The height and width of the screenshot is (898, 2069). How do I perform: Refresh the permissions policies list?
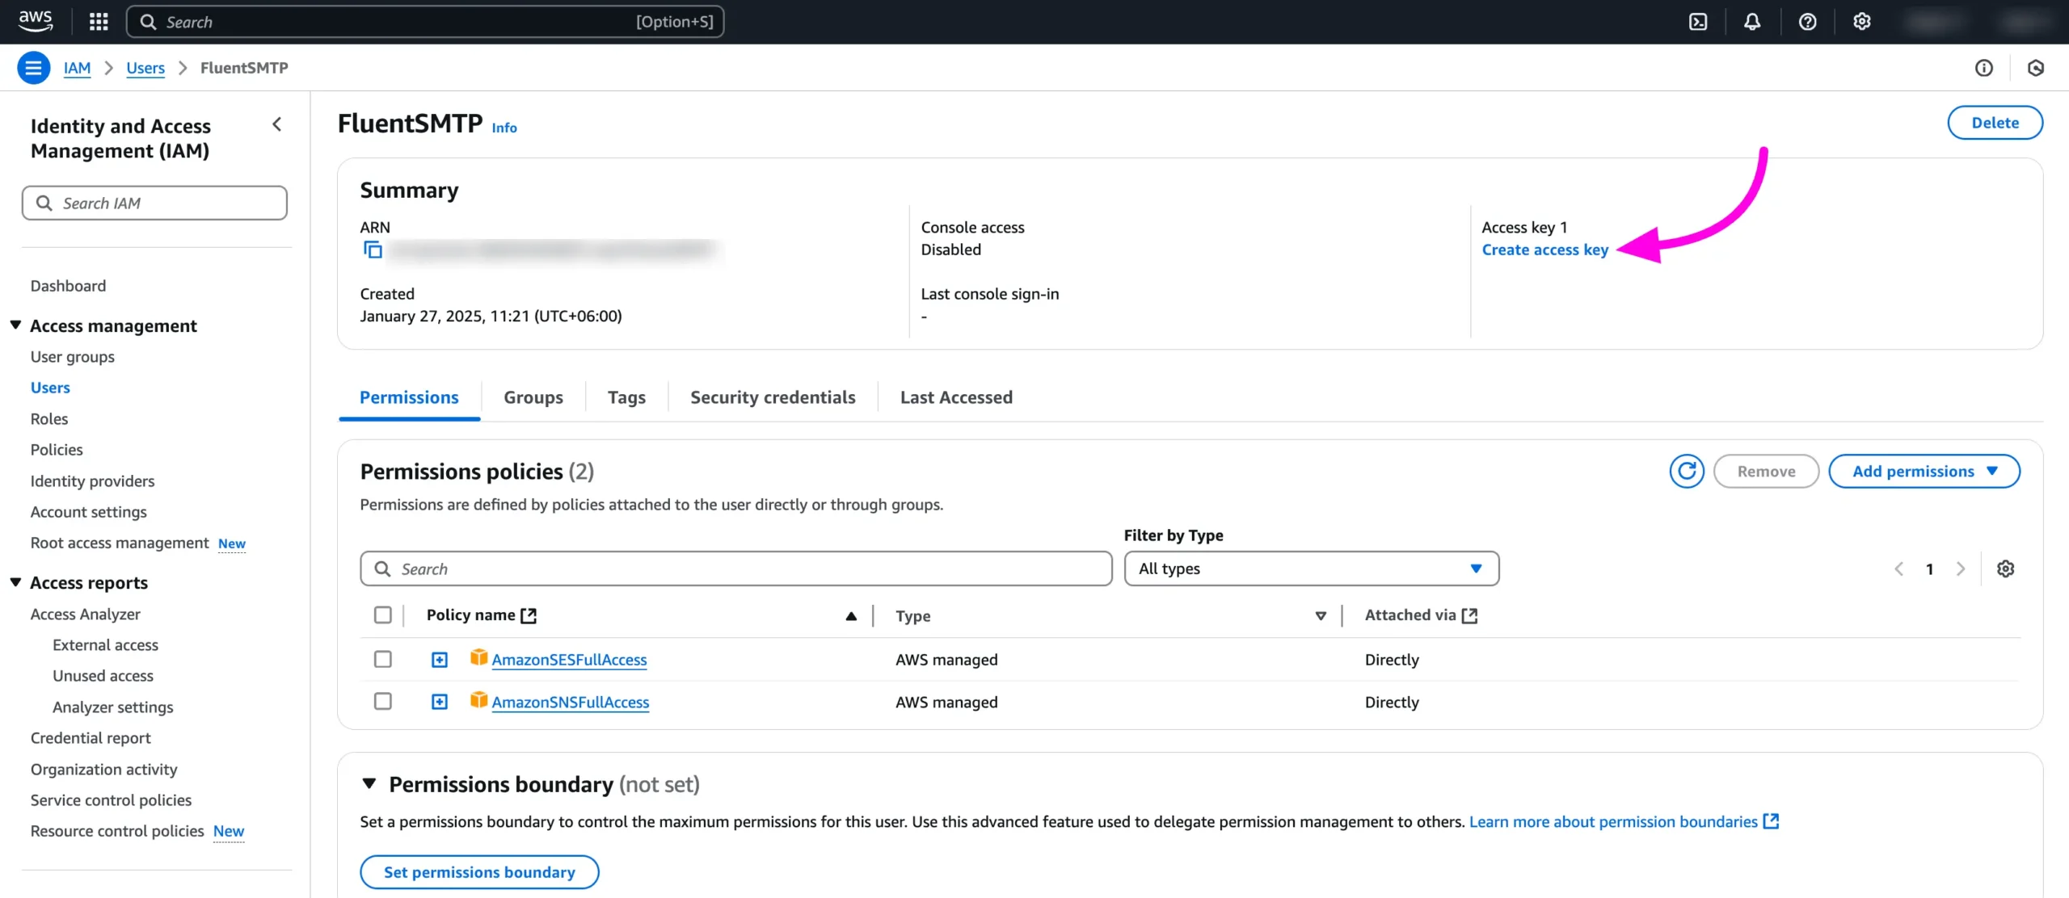pyautogui.click(x=1687, y=471)
